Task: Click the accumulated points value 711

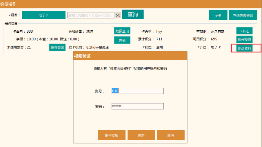Action: coord(159,39)
